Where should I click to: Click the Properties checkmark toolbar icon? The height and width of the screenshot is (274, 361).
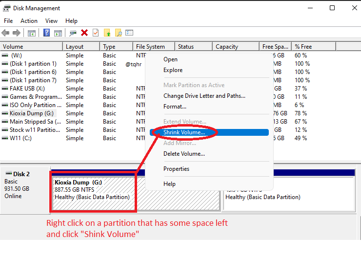96,33
